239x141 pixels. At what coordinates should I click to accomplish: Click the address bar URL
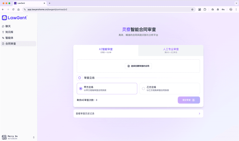(47, 9)
